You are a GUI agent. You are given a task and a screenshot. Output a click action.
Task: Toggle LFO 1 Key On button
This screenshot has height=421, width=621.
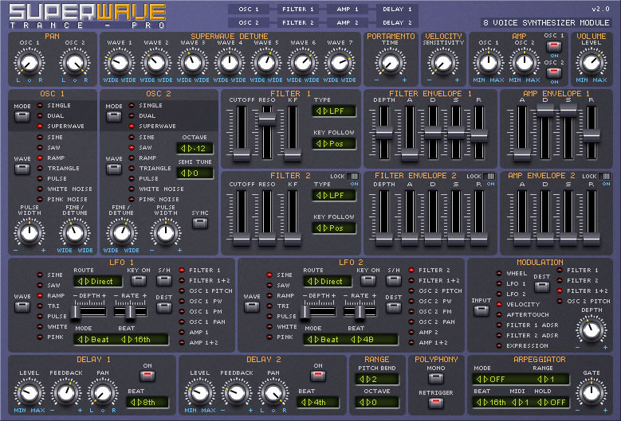click(x=139, y=281)
